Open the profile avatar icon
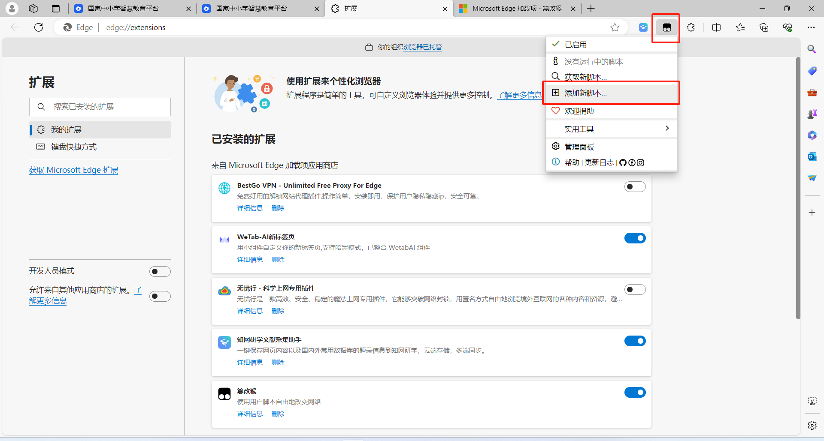 tap(12, 8)
